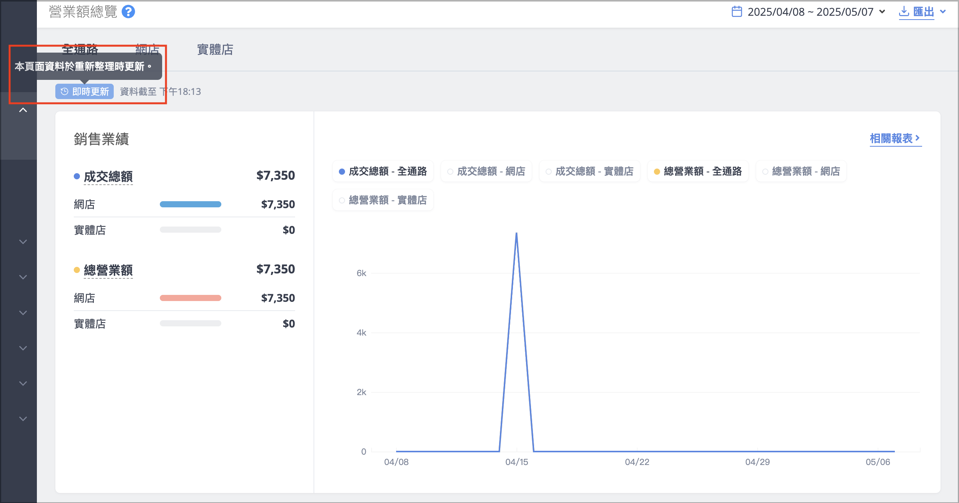The width and height of the screenshot is (959, 503).
Task: Click the 成交總額 underlined label
Action: pos(108,177)
